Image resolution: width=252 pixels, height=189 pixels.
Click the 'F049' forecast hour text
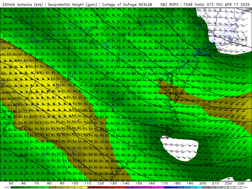click(188, 4)
